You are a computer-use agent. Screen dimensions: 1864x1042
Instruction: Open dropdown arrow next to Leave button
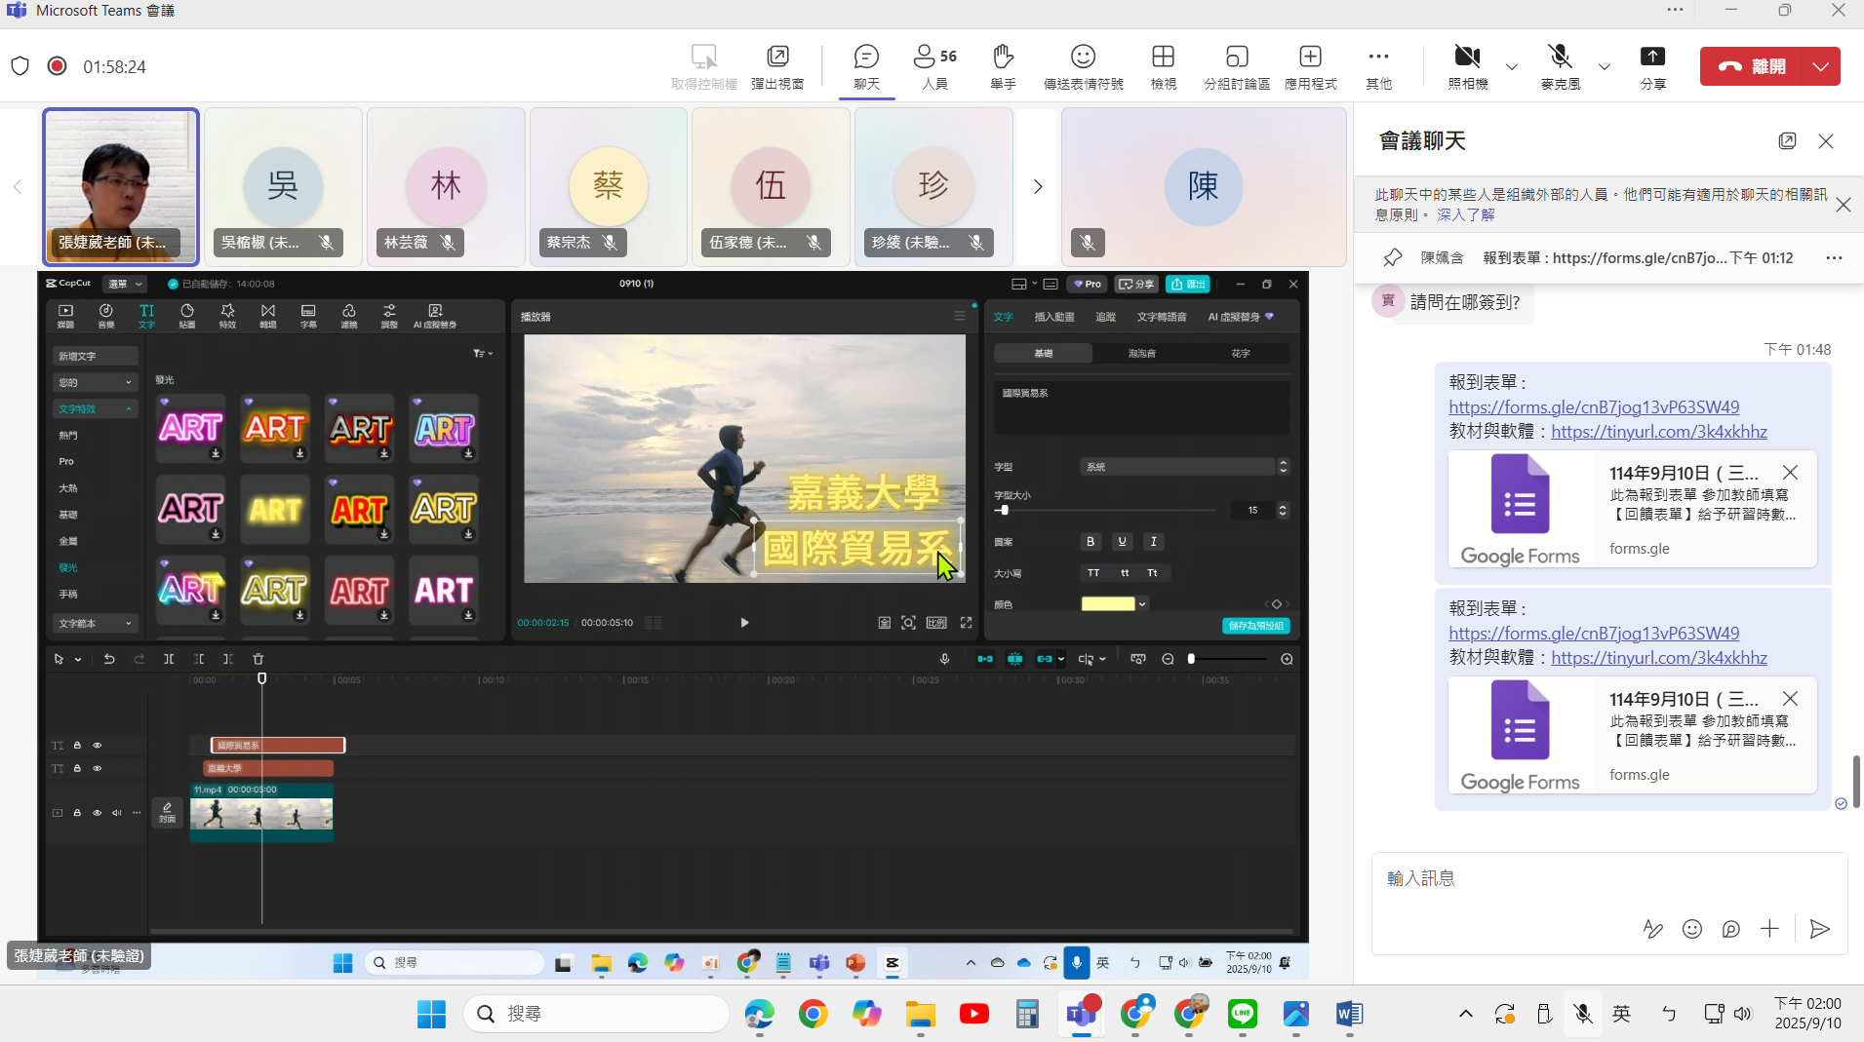[1821, 66]
